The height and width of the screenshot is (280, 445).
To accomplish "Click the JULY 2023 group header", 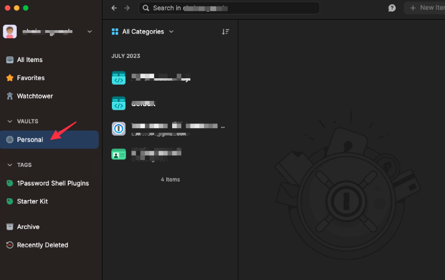I will click(126, 56).
